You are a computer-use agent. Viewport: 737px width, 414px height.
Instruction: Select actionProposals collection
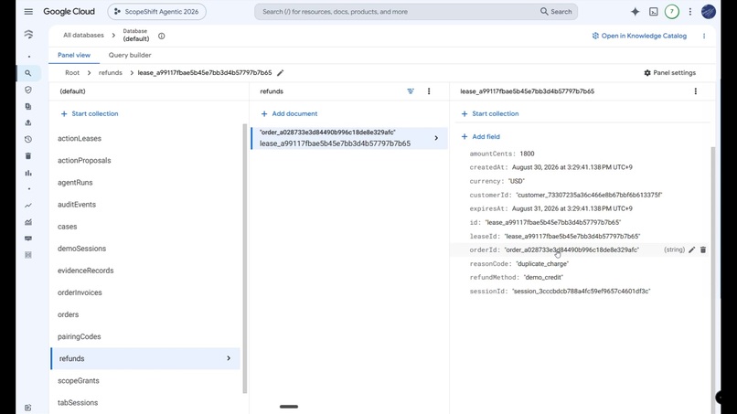coord(84,160)
